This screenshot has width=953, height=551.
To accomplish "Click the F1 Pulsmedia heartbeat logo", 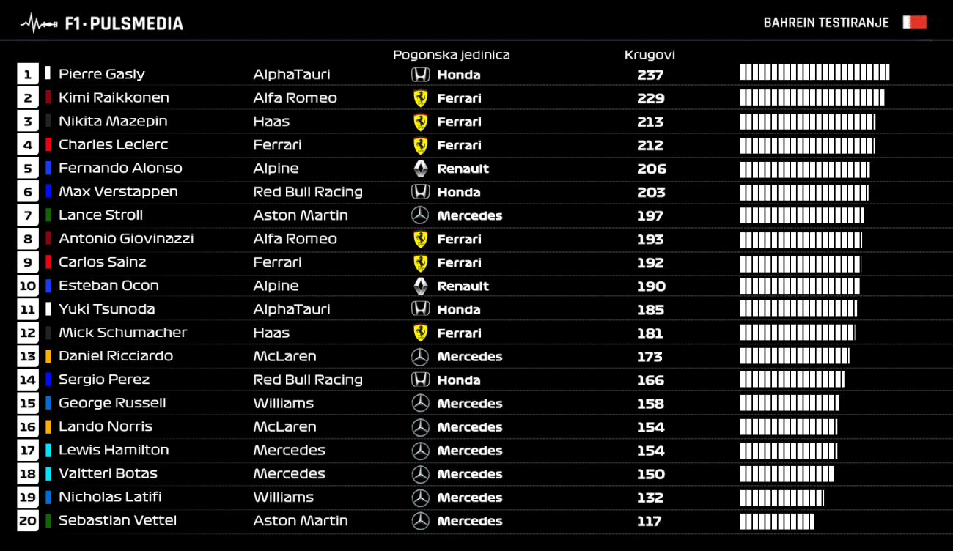I will click(x=40, y=23).
